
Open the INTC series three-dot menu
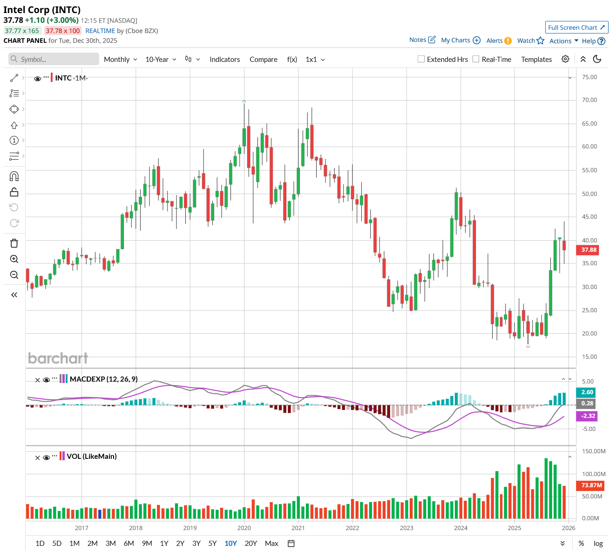tap(46, 77)
